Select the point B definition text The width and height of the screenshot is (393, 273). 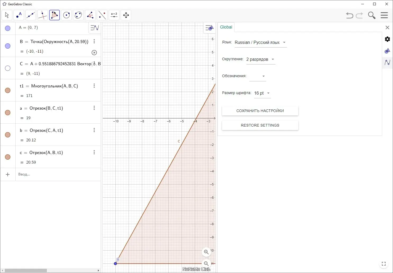point(54,41)
